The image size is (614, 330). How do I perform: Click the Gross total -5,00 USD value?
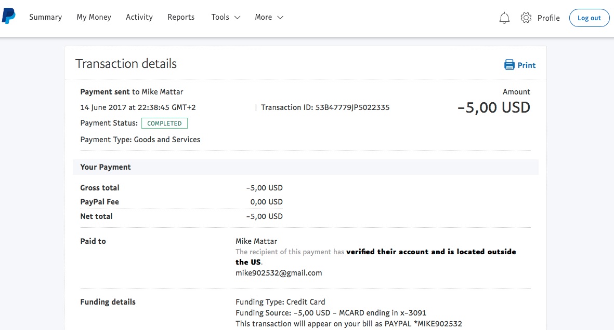pyautogui.click(x=264, y=188)
